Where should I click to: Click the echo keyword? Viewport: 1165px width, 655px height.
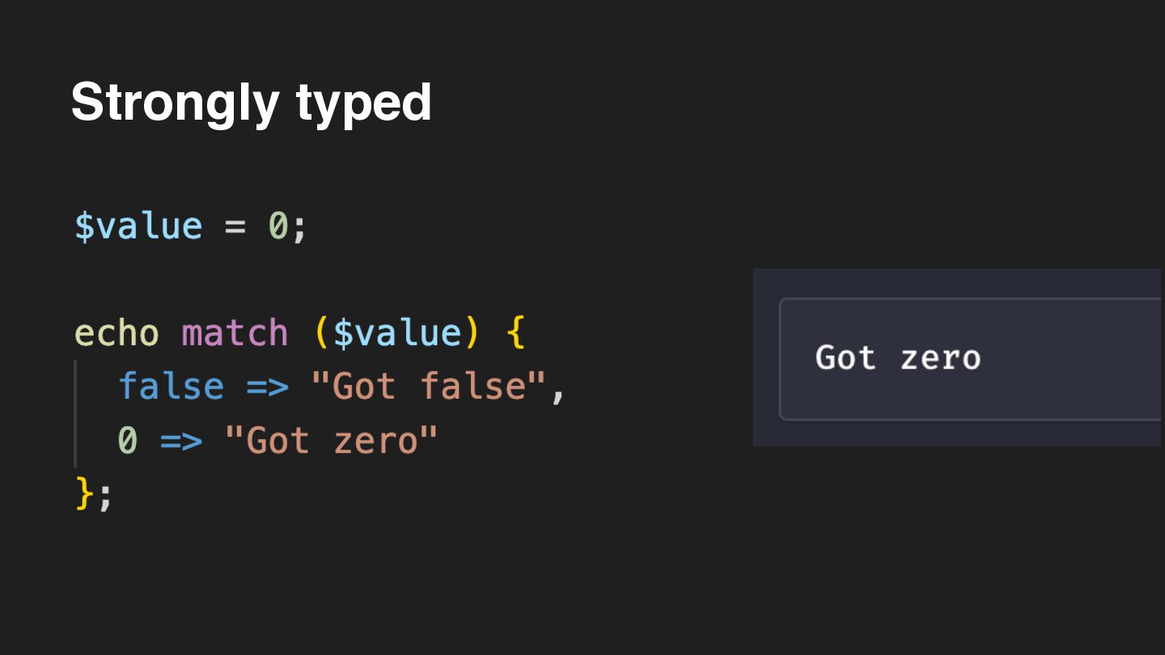[x=116, y=333]
